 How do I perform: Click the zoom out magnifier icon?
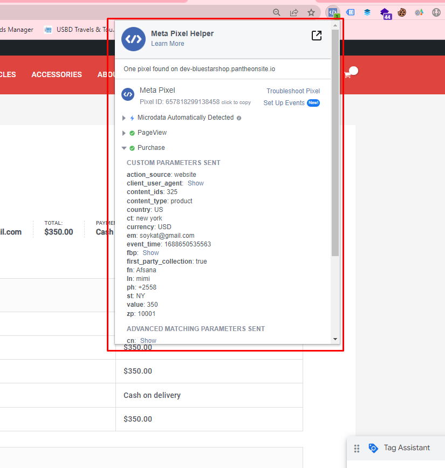[277, 12]
